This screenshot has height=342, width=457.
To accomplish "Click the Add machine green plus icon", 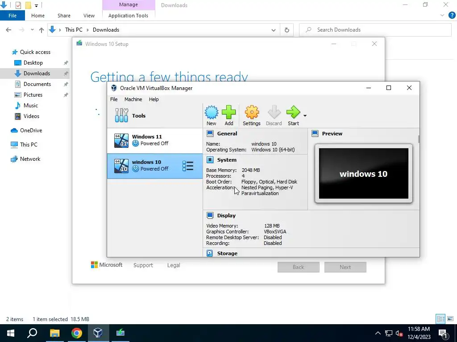I will pos(229,112).
